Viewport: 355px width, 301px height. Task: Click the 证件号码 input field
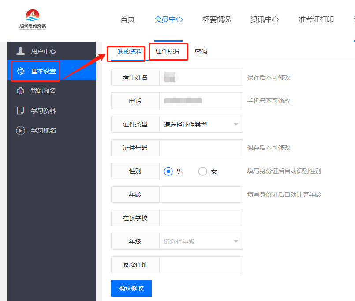click(201, 148)
